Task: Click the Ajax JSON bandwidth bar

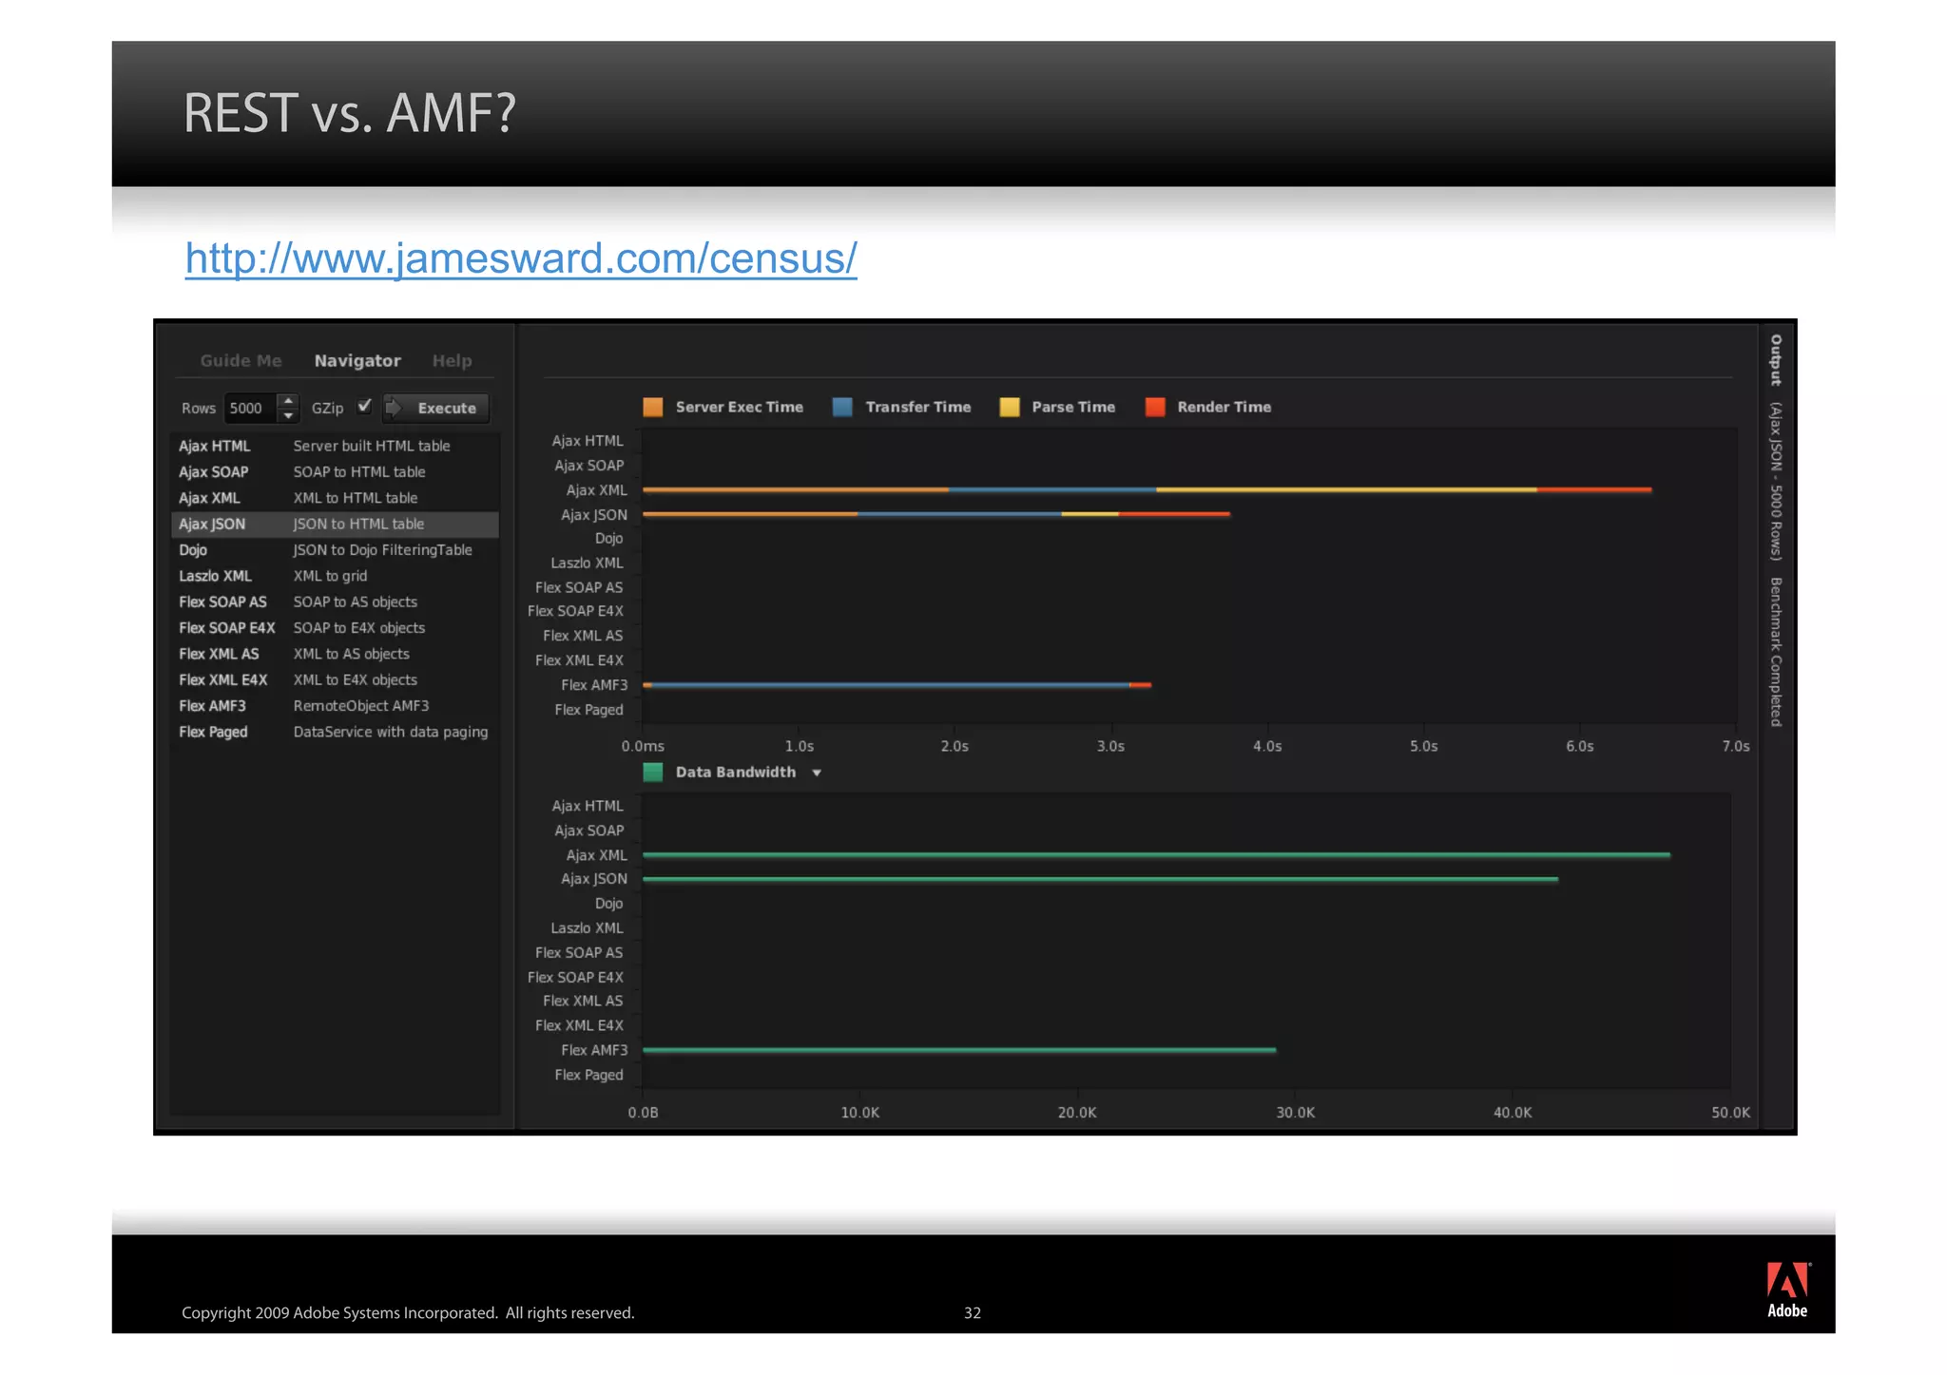Action: (x=1101, y=880)
